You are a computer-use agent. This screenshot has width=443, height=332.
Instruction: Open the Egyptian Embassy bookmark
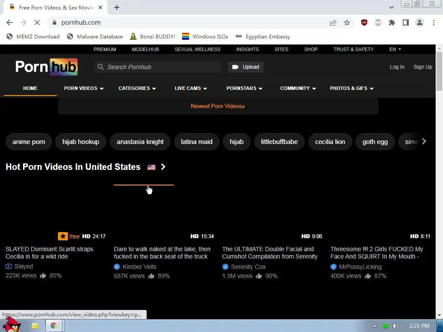pos(263,36)
